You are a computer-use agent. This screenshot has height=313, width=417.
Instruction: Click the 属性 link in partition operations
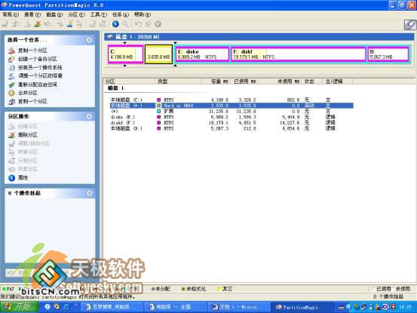[x=23, y=178]
